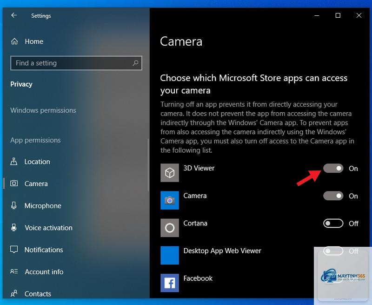Click the Notifications speech bubble icon
Image resolution: width=372 pixels, height=305 pixels.
(14, 250)
